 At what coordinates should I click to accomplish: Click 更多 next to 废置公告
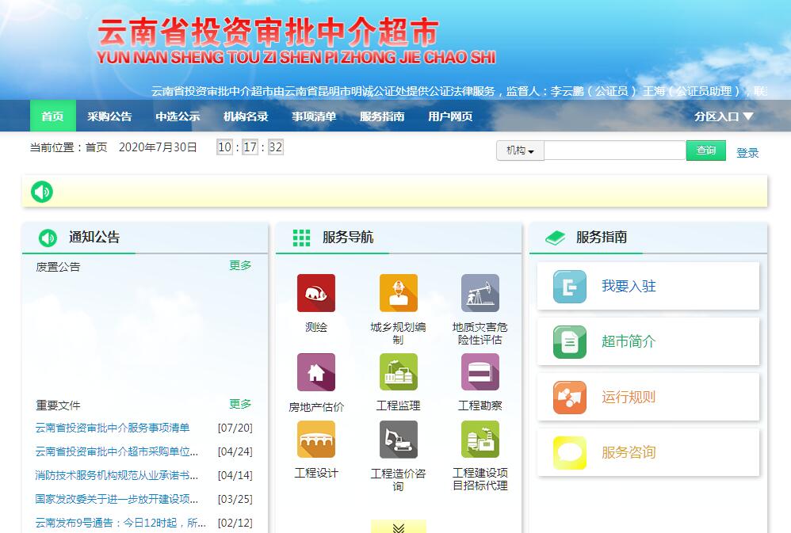click(240, 265)
